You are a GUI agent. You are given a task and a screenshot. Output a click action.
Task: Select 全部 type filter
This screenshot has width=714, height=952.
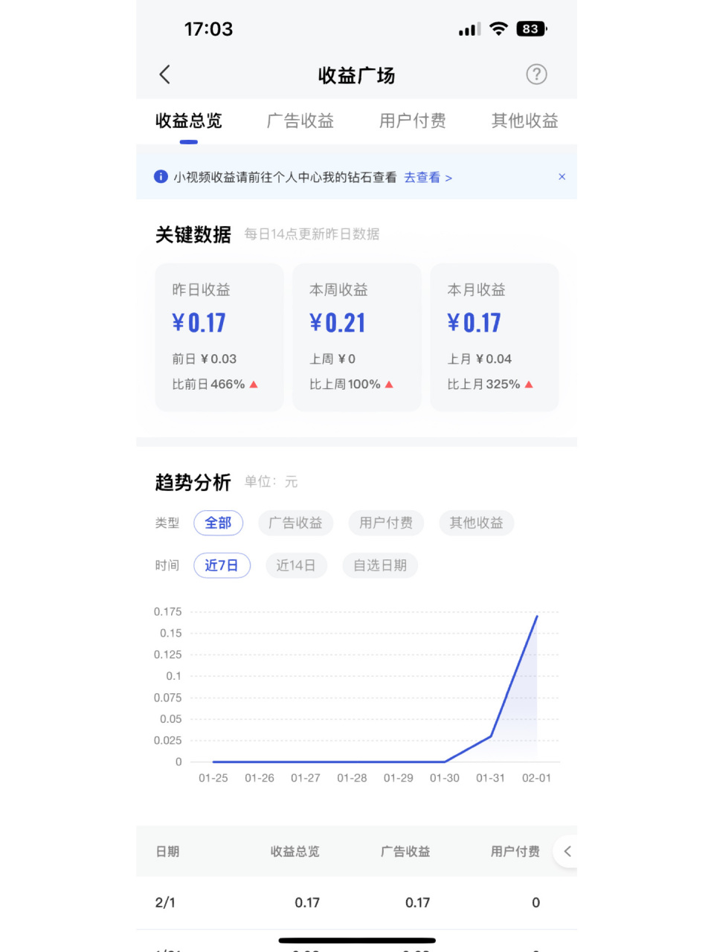219,523
